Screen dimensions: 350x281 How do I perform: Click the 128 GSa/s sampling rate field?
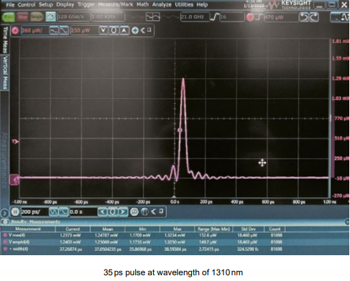pos(73,17)
